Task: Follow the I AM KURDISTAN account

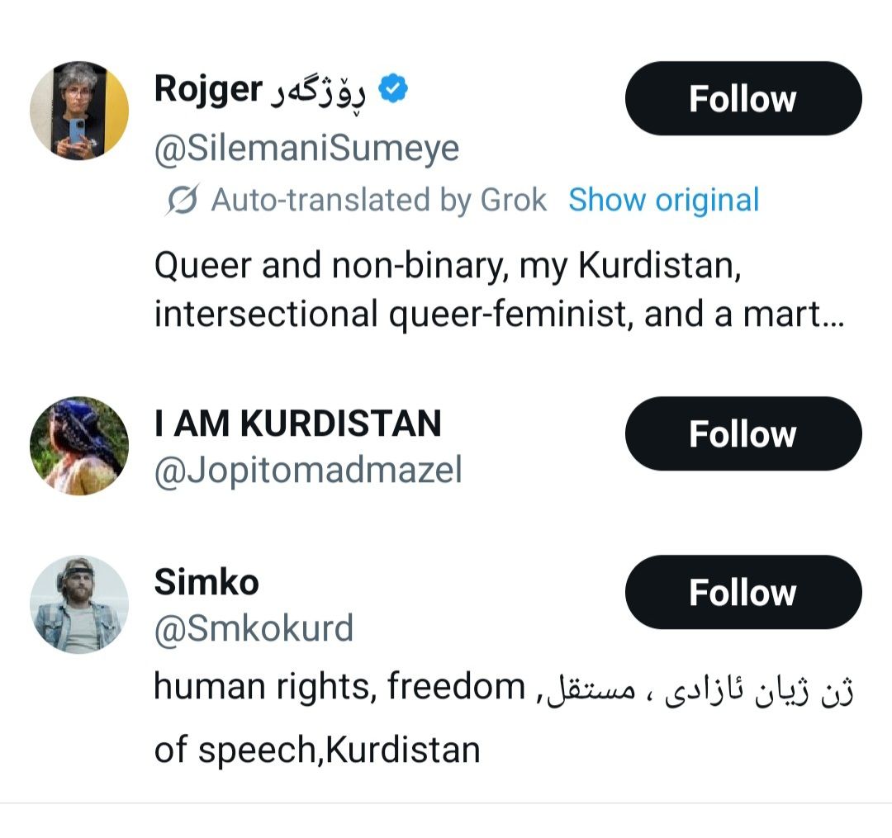Action: click(x=743, y=433)
